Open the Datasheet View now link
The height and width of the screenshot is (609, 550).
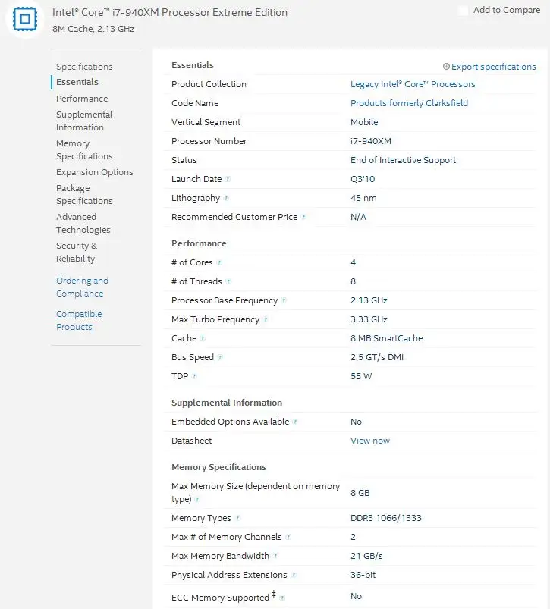tap(369, 441)
